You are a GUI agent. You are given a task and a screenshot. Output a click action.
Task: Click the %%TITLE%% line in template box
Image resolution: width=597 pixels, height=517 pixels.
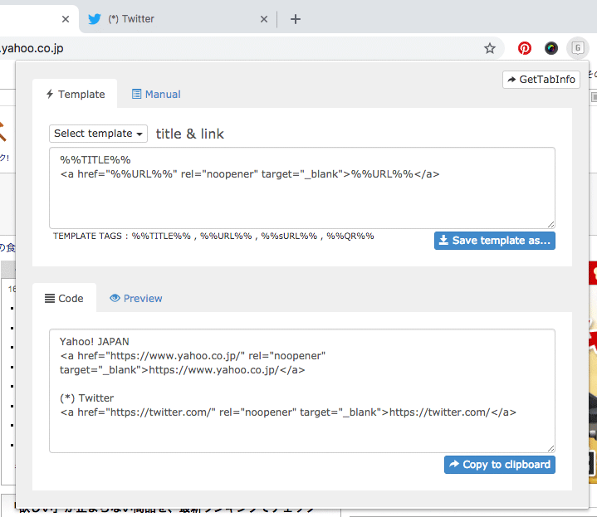(x=95, y=160)
